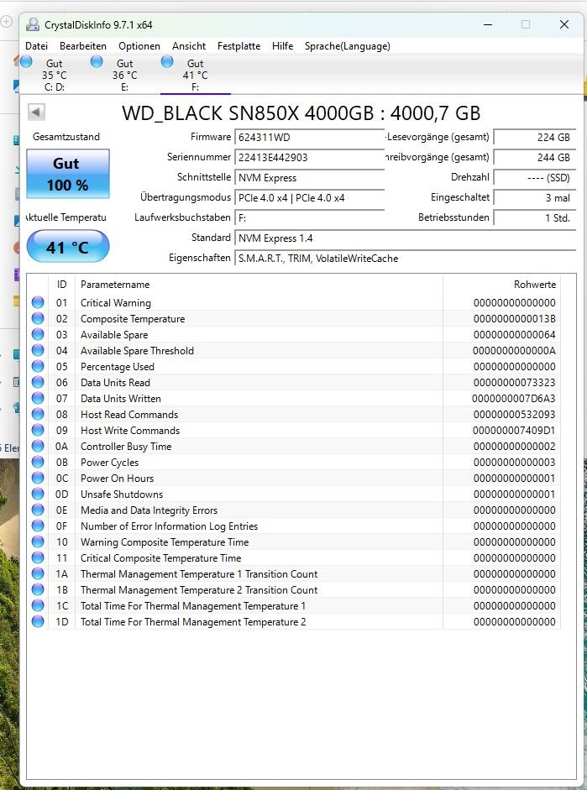Select the Power On Hours parameter name

(x=117, y=479)
